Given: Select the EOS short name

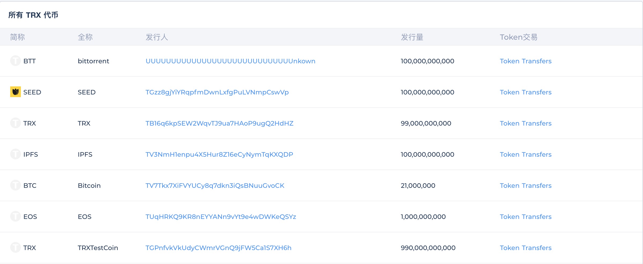Looking at the screenshot, I should pos(30,217).
